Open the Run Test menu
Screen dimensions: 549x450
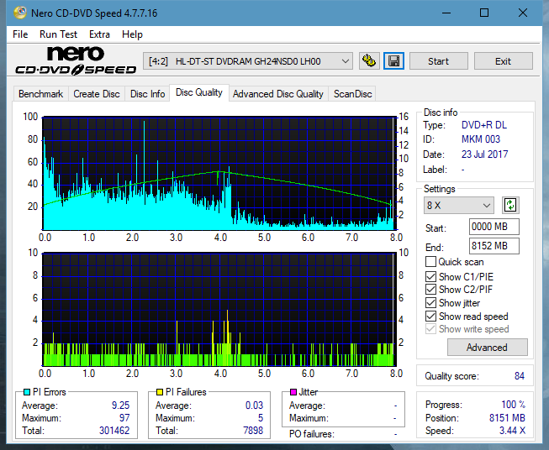[x=58, y=34]
